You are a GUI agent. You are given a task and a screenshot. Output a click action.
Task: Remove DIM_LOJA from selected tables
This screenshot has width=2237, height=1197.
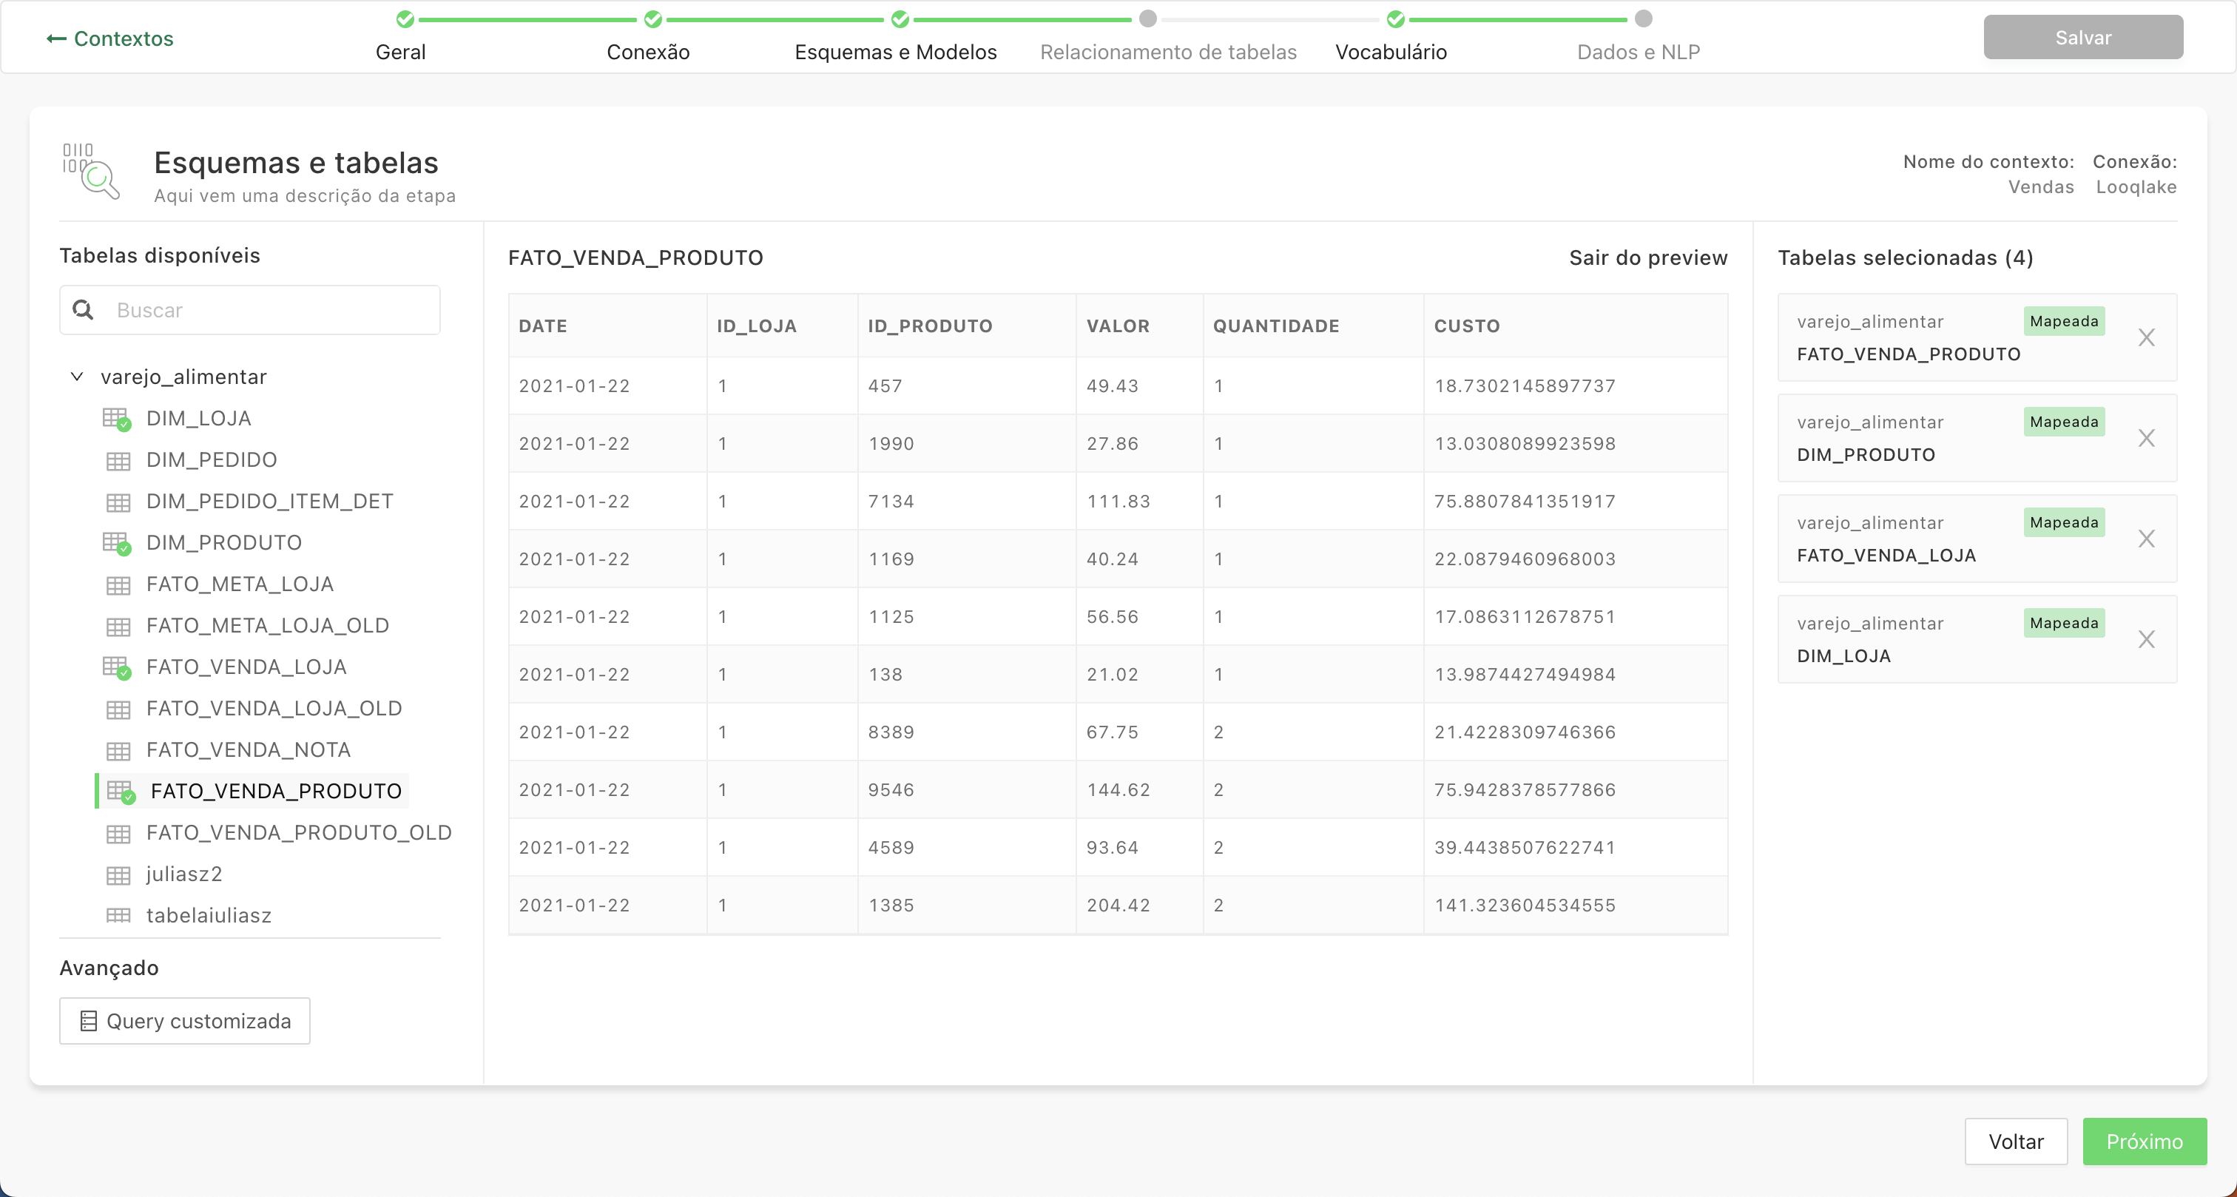2146,640
